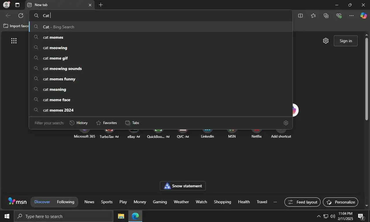The width and height of the screenshot is (370, 222).
Task: Open the Play category
Action: 123,202
